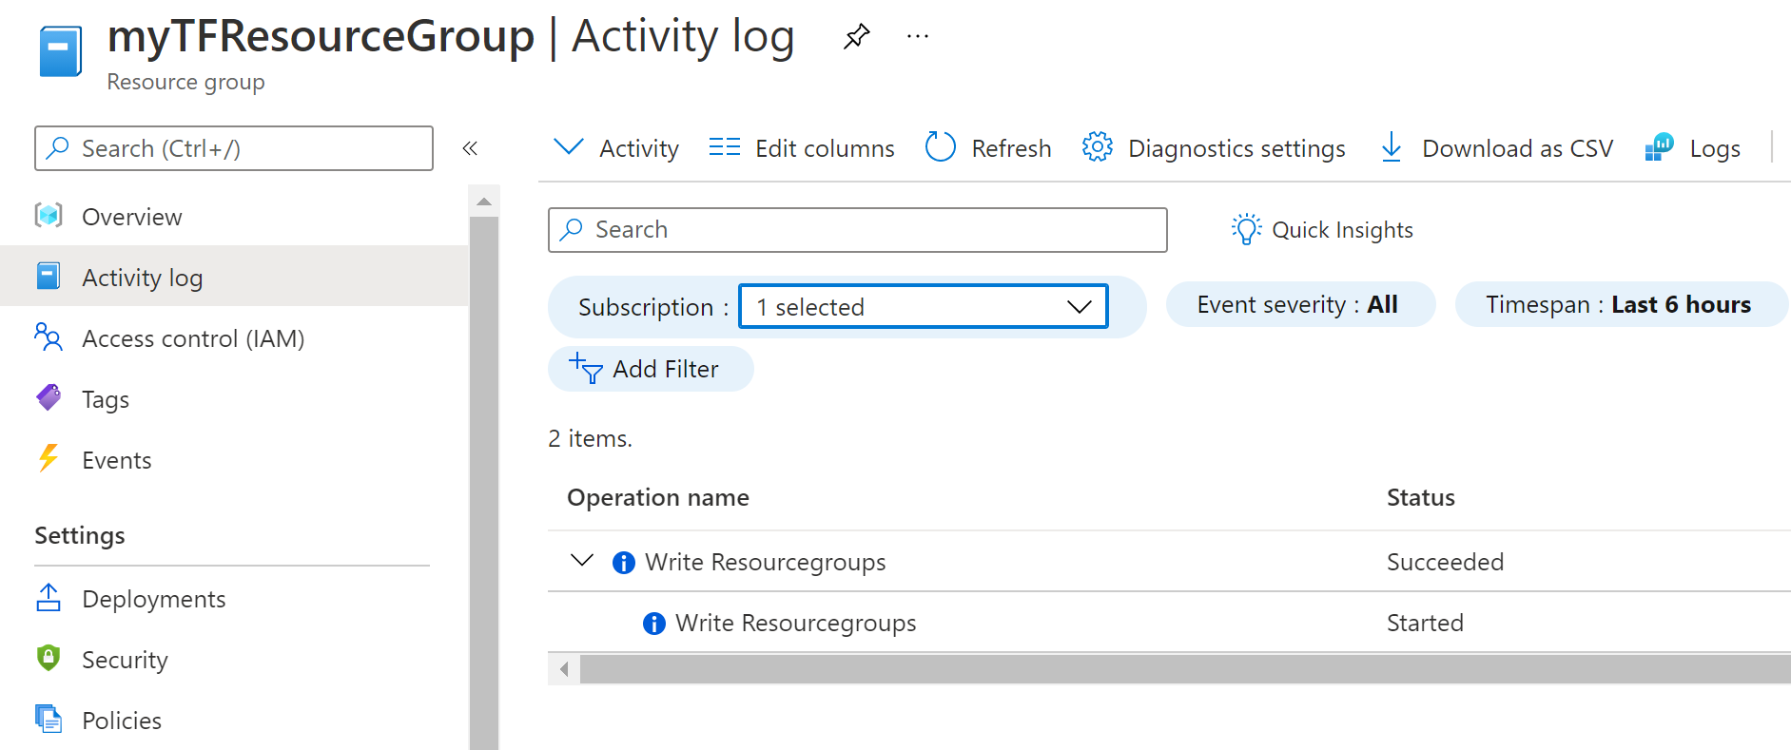Collapse the left navigation sidebar
The image size is (1791, 750).
(x=470, y=148)
